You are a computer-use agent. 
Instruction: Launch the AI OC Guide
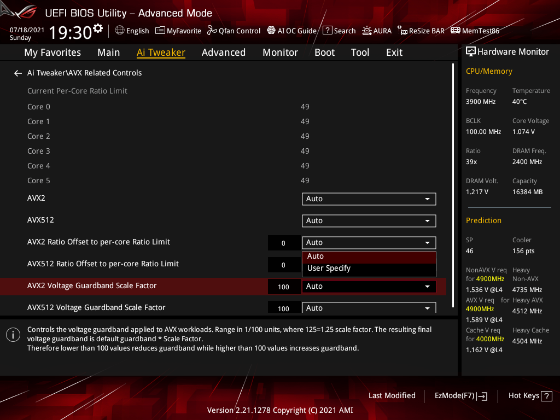coord(291,31)
